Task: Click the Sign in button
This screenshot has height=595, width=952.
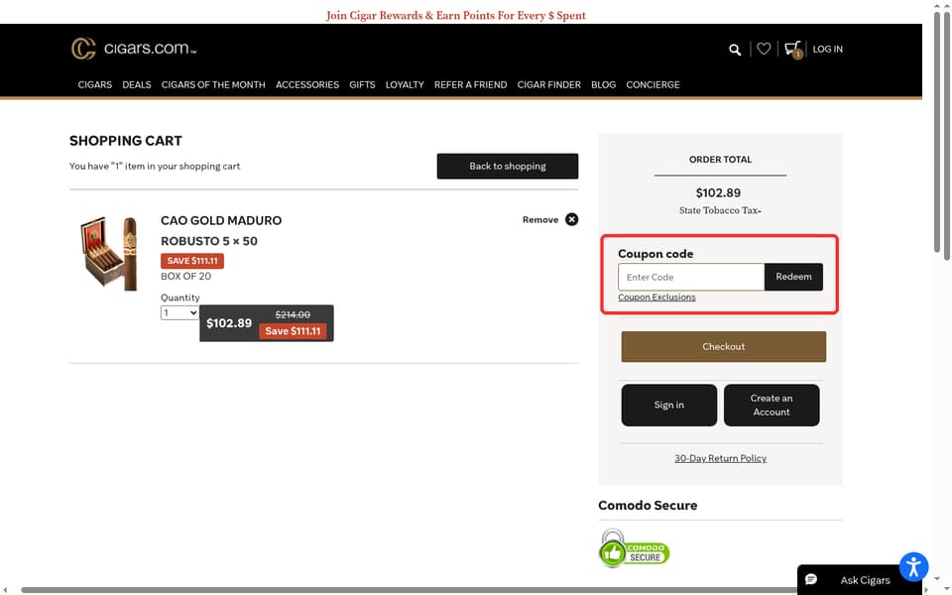Action: click(x=669, y=405)
